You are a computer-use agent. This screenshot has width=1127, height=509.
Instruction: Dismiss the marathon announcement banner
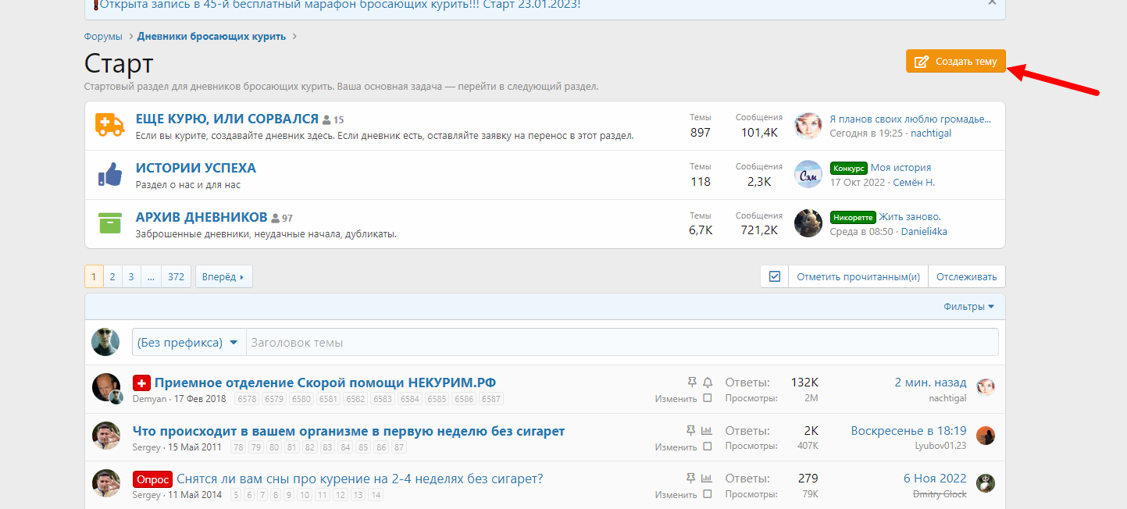pos(992,3)
